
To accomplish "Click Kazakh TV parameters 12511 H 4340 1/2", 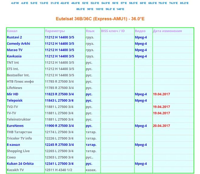I will (x=59, y=170).
